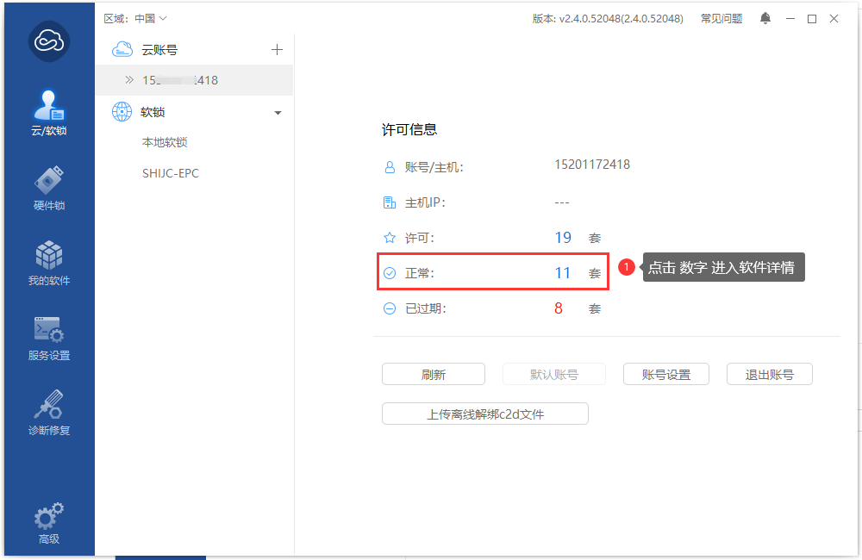862x560 pixels.
Task: Click 退出账号 to log out
Action: (770, 374)
